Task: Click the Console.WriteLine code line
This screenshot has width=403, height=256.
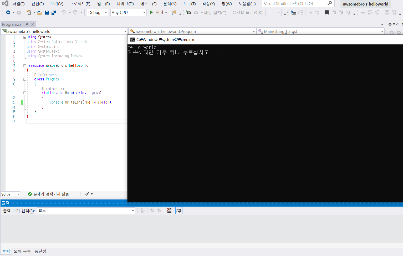Action: (x=81, y=102)
